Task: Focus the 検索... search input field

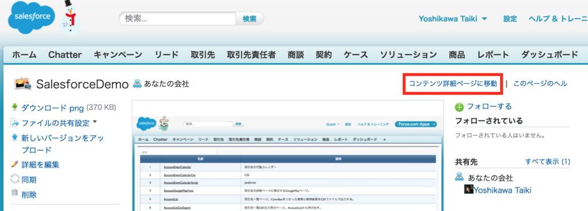Action: 177,19
